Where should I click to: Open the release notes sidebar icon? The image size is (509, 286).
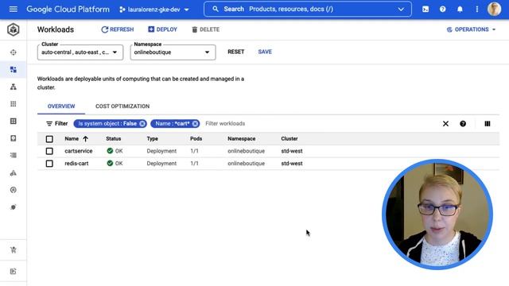click(14, 272)
